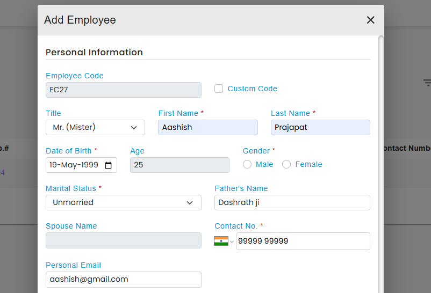
Task: Open the Title dropdown showing Mr. (Mister)
Action: click(95, 127)
